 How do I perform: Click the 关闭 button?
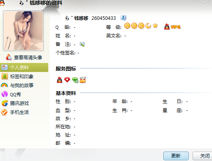[x=202, y=156]
